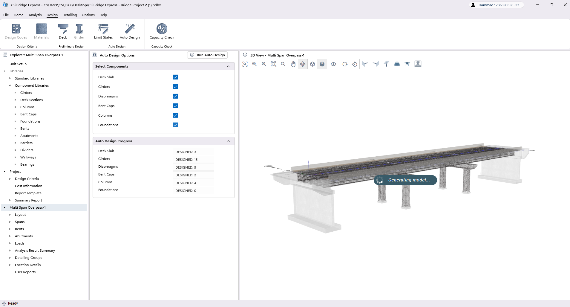570x307 pixels.
Task: Disable the Foundations component checkbox
Action: tap(175, 125)
